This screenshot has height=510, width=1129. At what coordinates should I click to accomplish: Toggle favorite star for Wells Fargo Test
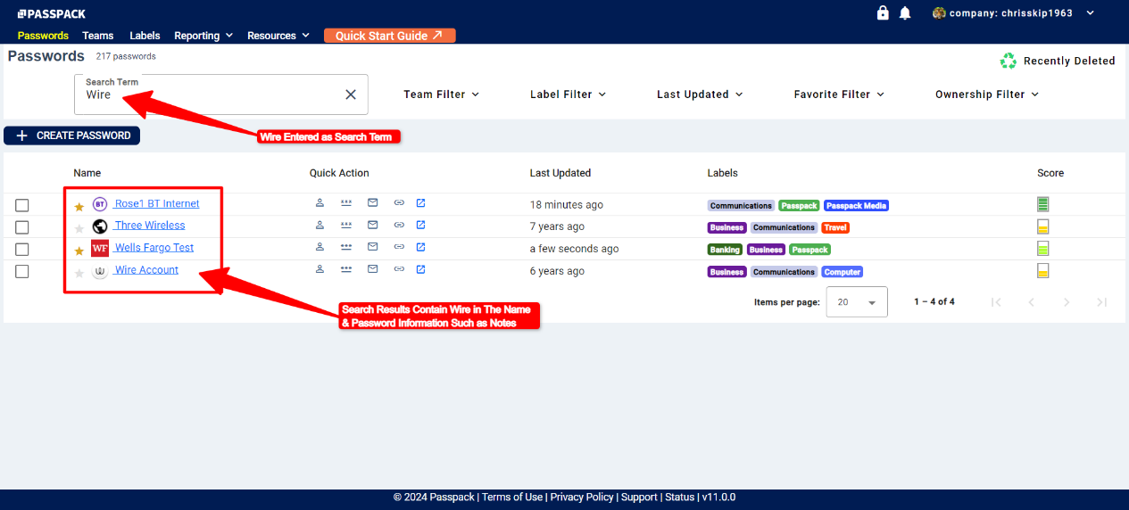(x=79, y=251)
